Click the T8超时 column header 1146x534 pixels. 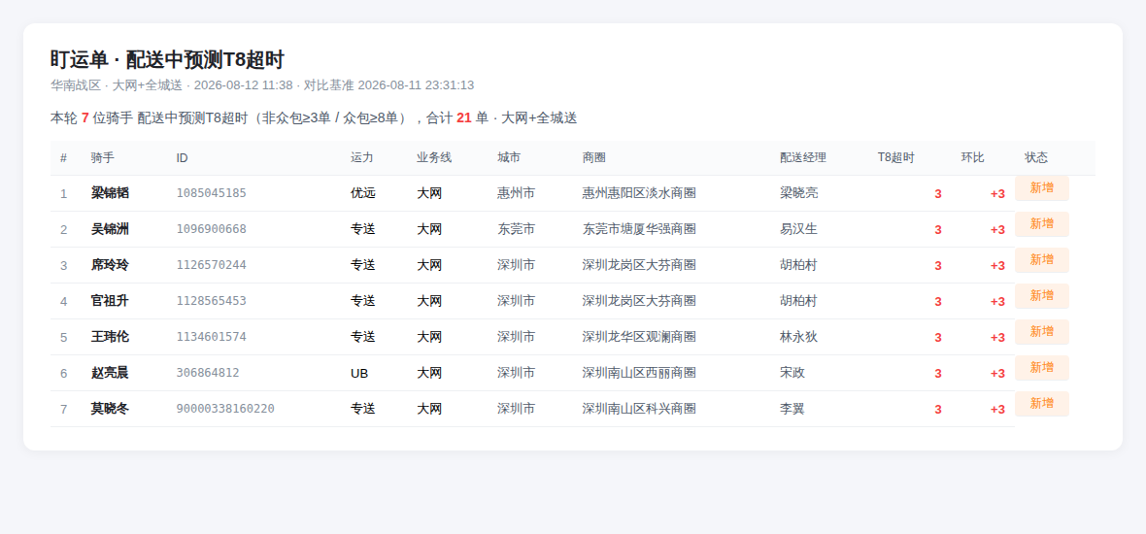coord(896,158)
